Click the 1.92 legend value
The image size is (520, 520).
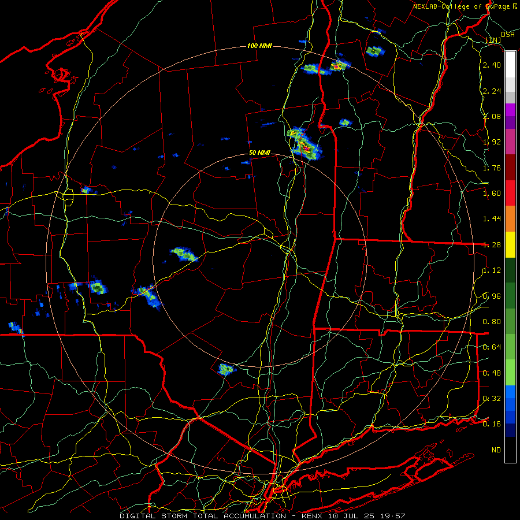pyautogui.click(x=492, y=142)
